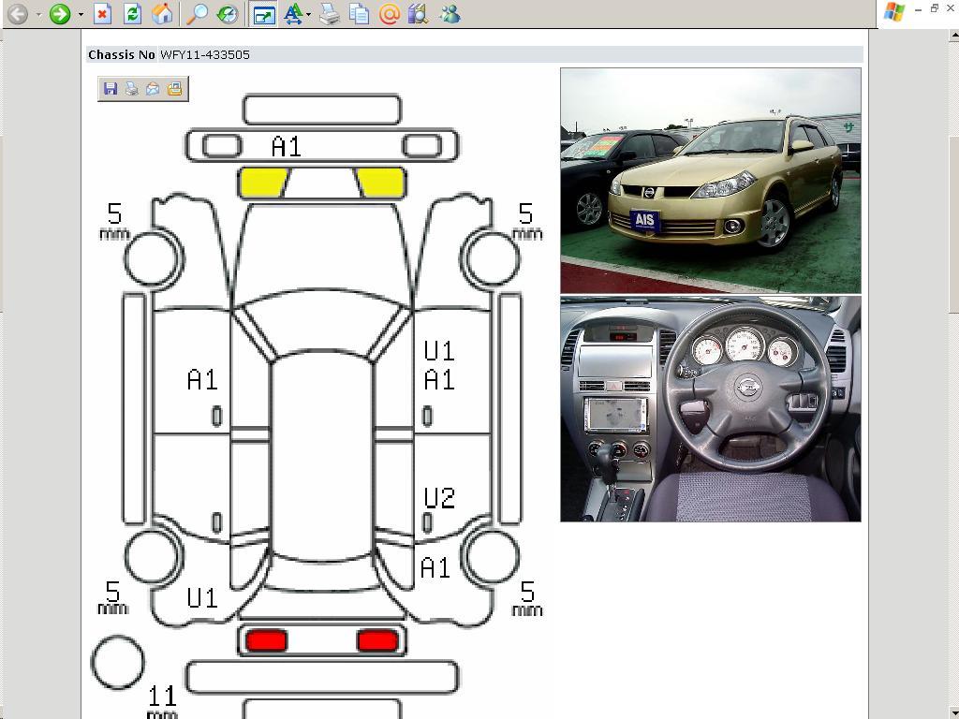Email the picture with envelope icon
This screenshot has height=719, width=959.
153,89
